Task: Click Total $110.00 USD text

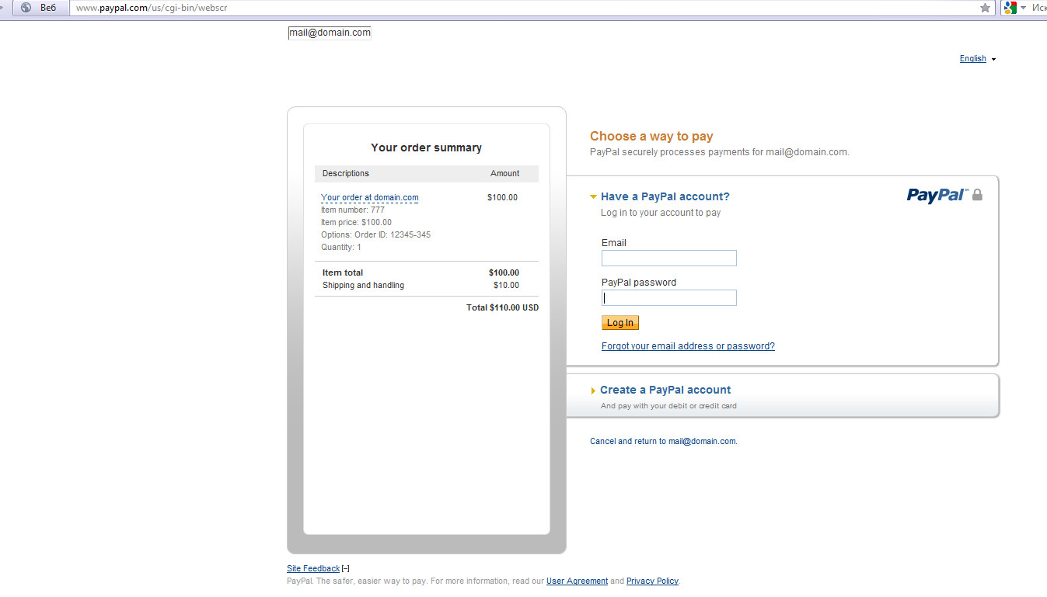Action: coord(502,307)
